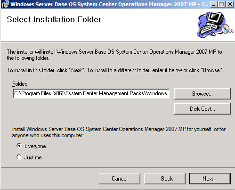Choose the Just me option

[x=19, y=157]
